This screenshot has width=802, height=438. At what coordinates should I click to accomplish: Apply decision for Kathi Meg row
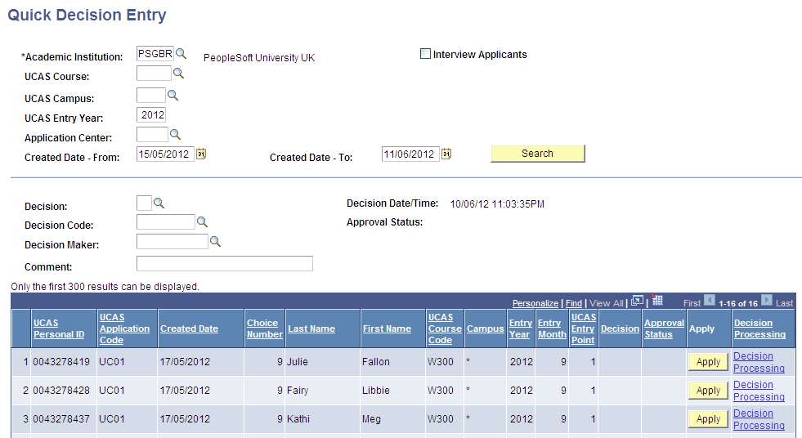pyautogui.click(x=709, y=419)
